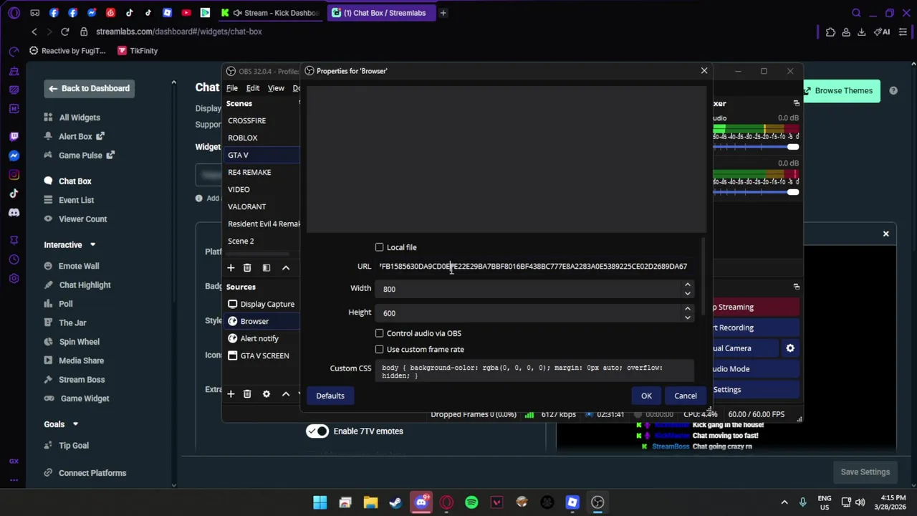Reset properties with Defaults button
The height and width of the screenshot is (516, 917).
pos(330,396)
